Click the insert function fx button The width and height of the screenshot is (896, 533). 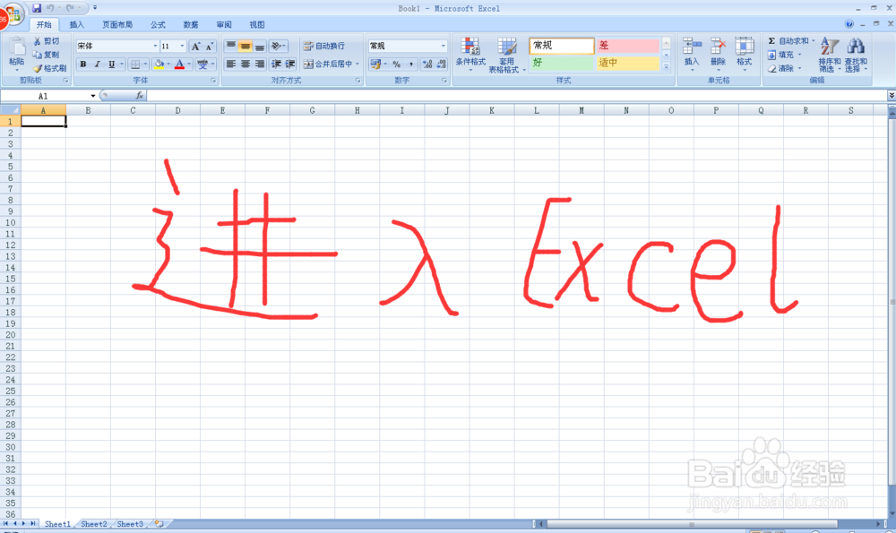[140, 96]
